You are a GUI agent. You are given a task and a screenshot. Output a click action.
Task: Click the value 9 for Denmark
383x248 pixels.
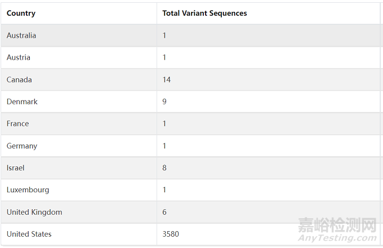[164, 102]
